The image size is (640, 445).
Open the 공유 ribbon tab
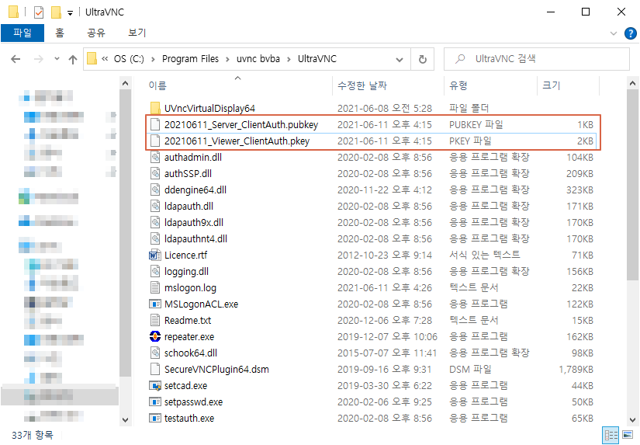click(x=96, y=33)
